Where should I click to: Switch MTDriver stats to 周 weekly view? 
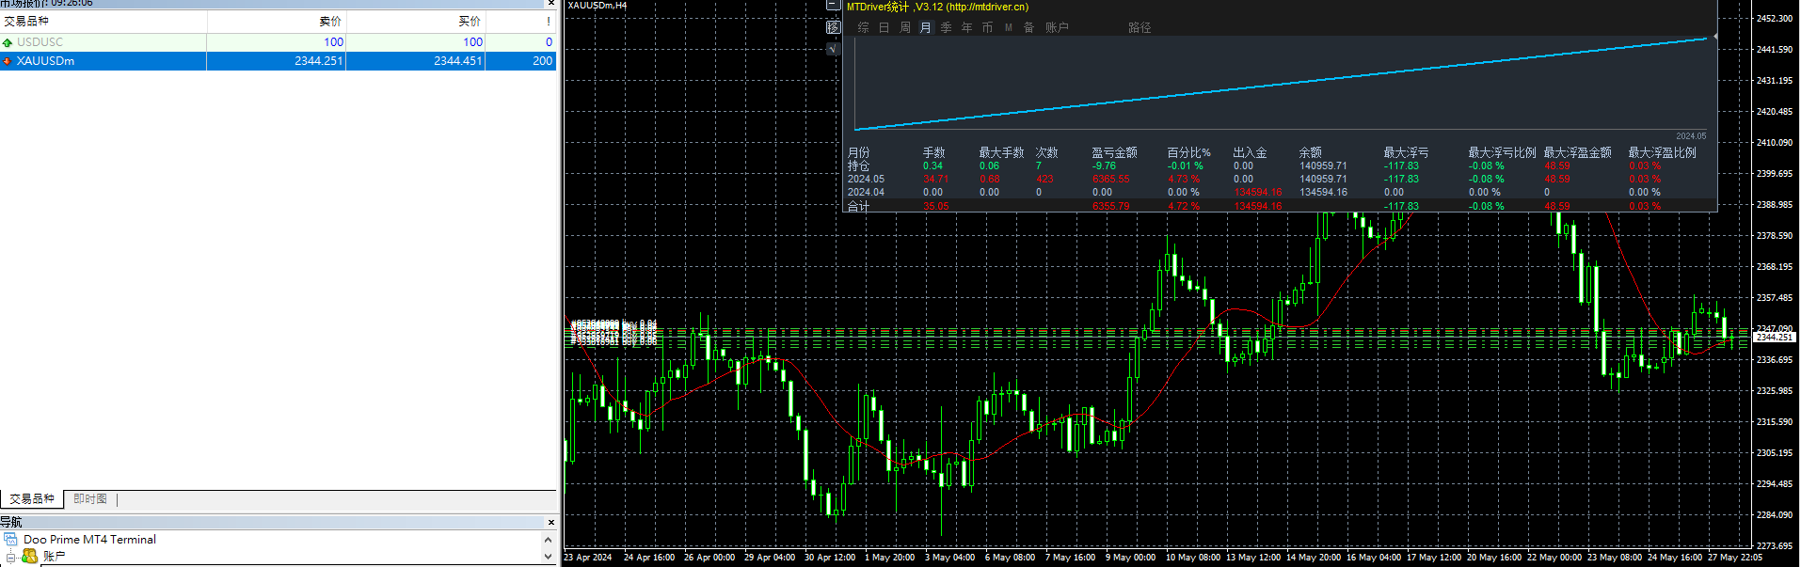(905, 28)
